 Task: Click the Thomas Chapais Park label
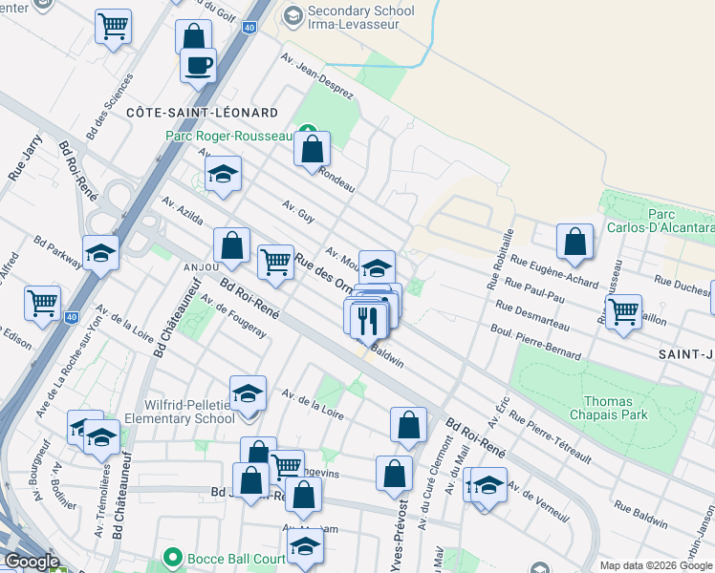(x=609, y=408)
